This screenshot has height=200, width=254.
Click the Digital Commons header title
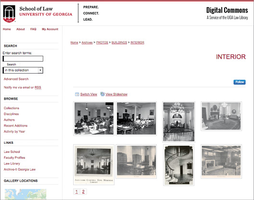[227, 10]
